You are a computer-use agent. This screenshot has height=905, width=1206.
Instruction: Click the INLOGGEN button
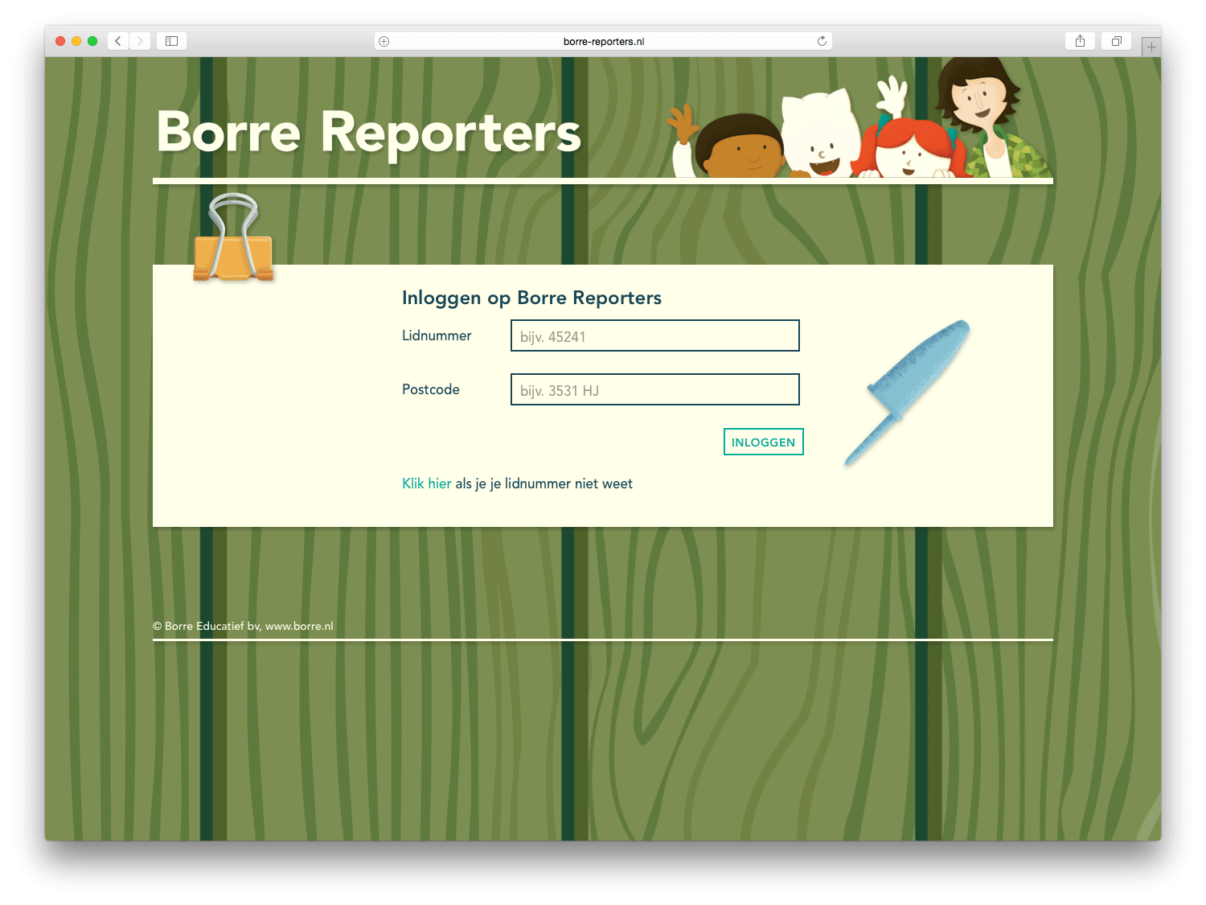click(x=764, y=442)
